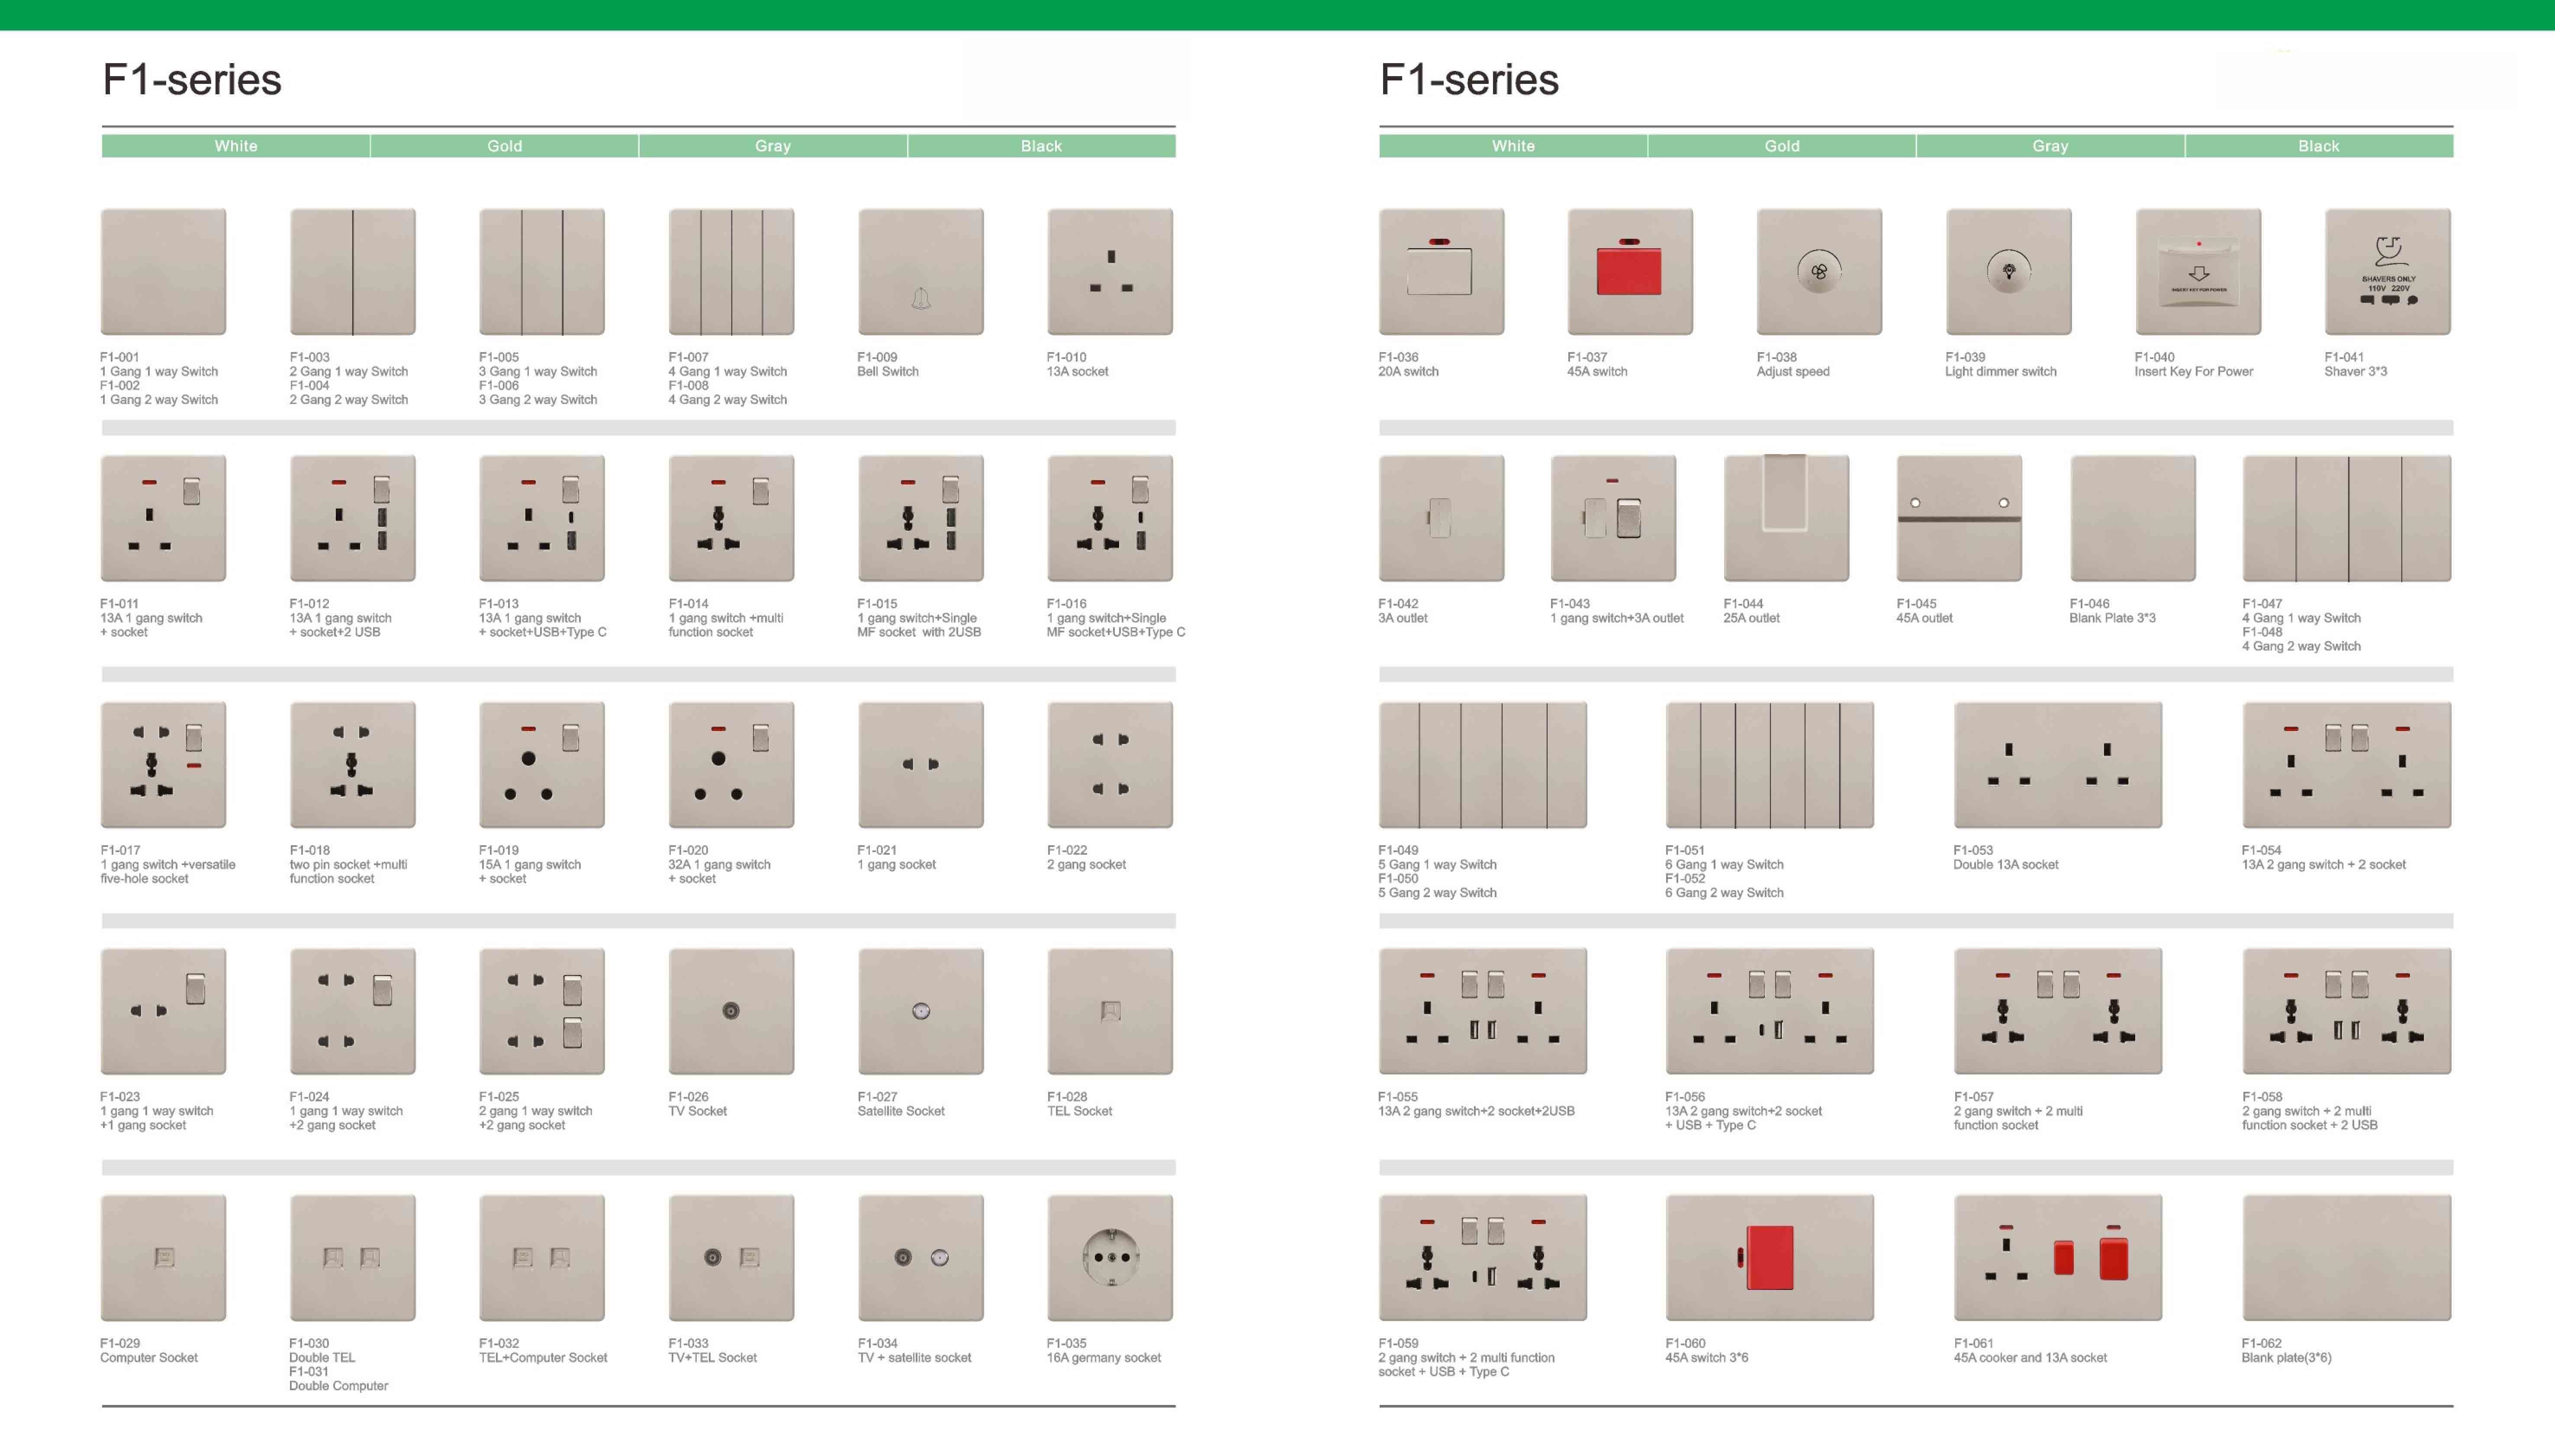This screenshot has width=2555, height=1456.
Task: Click the F1-007 four gang switch image
Action: click(x=731, y=271)
